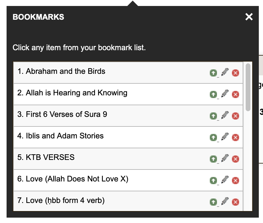Move up the Abraham and the Birds bookmark

(x=213, y=73)
